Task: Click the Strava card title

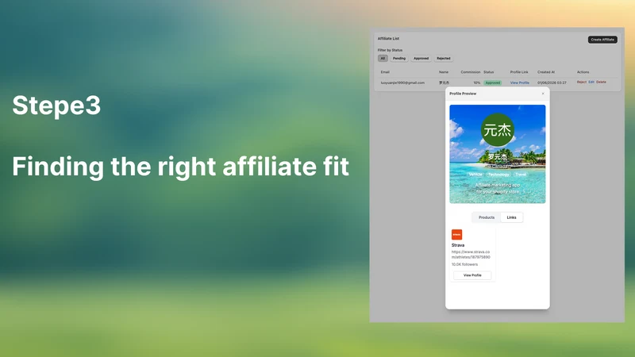Action: pos(458,245)
